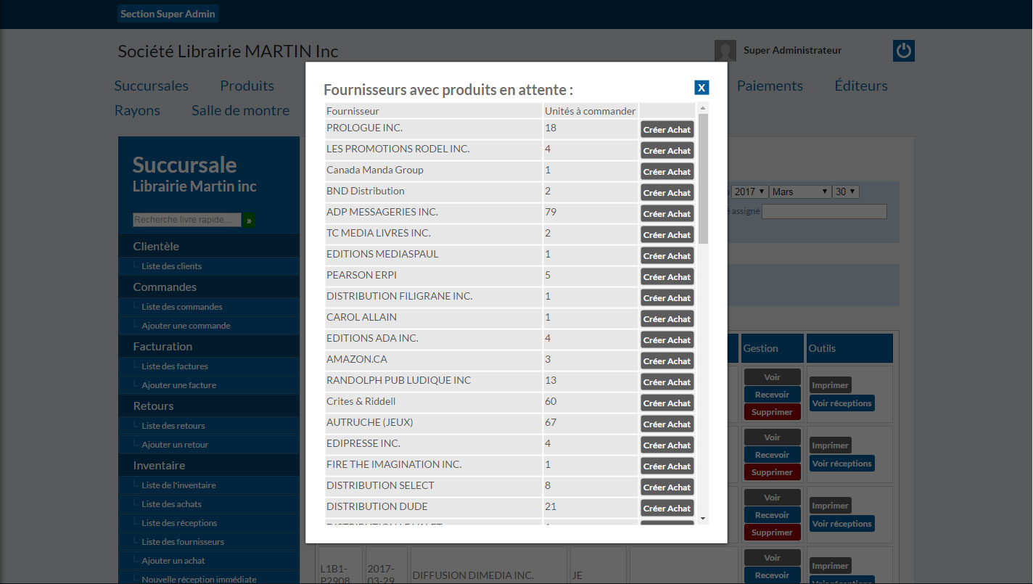Open the day 30 dropdown
This screenshot has height=584, width=1033.
pos(846,192)
